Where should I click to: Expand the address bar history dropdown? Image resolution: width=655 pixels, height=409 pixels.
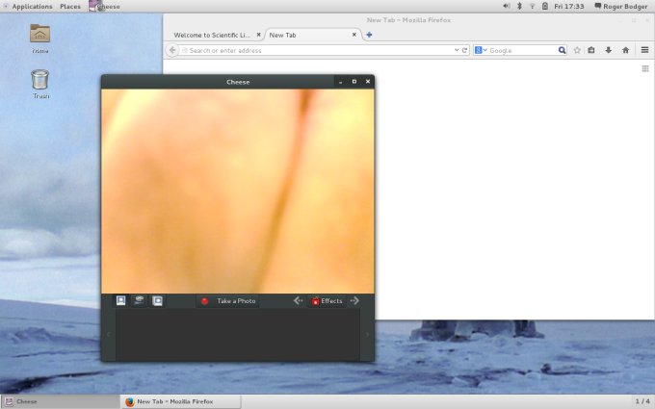[x=456, y=50]
